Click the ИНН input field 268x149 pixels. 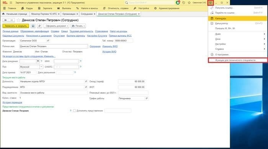click(x=66, y=61)
